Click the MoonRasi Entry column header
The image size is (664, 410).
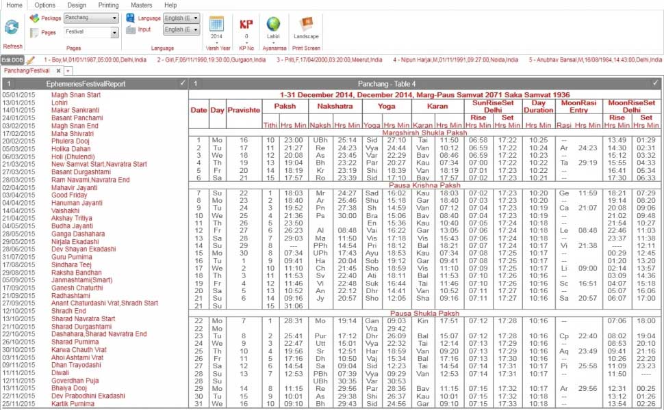tap(578, 106)
